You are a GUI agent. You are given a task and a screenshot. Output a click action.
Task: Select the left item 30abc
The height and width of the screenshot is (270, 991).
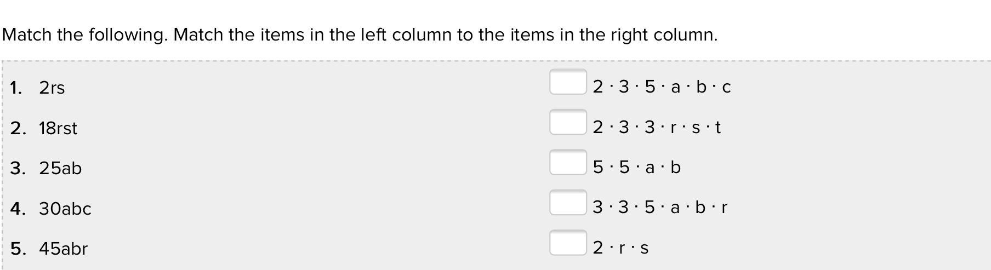tap(65, 209)
